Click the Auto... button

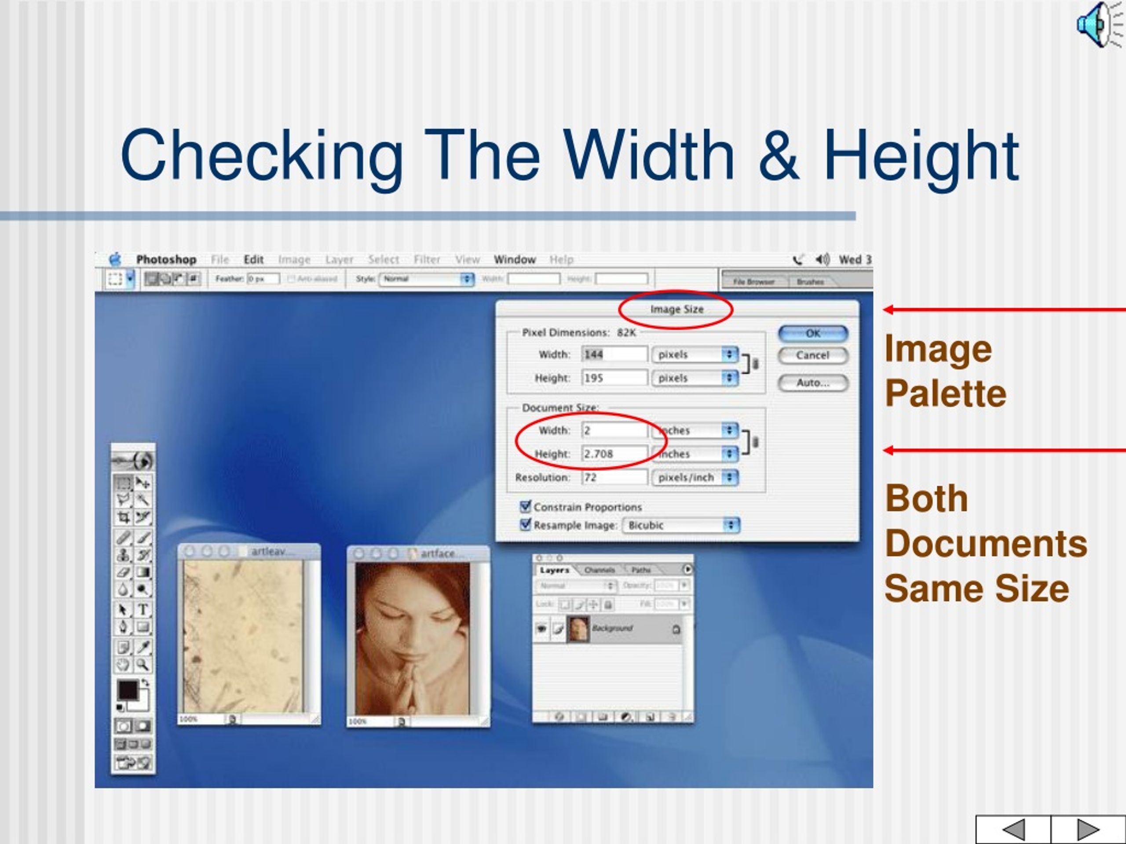(813, 382)
